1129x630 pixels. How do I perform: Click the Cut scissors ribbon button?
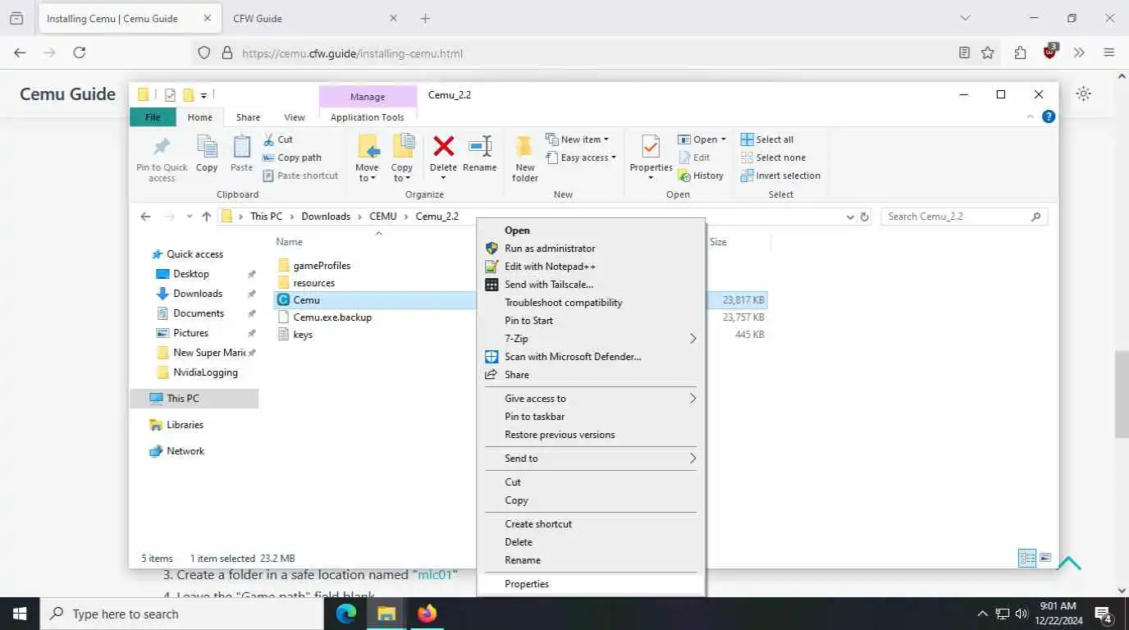tap(278, 139)
